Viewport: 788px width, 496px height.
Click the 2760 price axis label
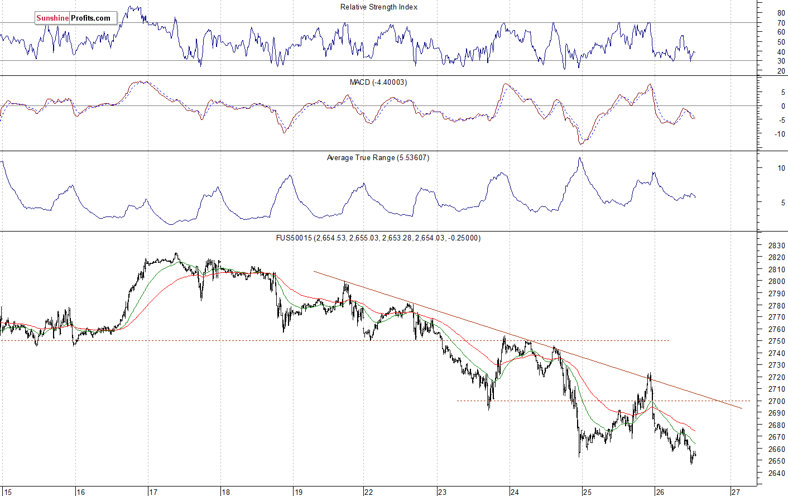tap(777, 330)
